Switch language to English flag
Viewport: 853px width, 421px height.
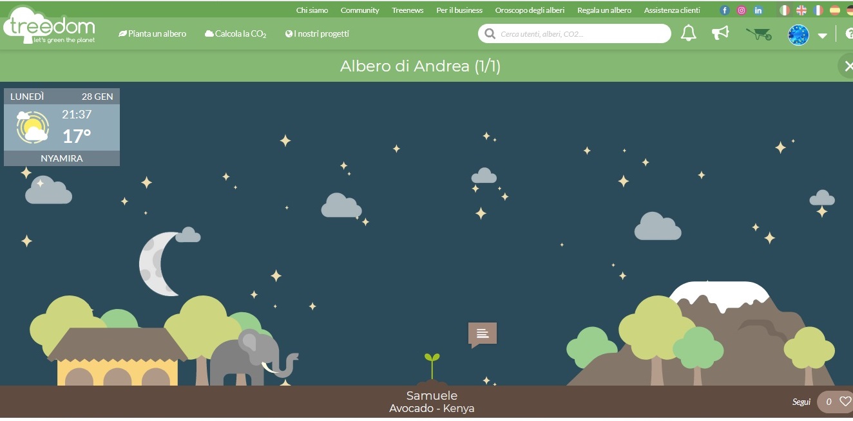tap(801, 10)
